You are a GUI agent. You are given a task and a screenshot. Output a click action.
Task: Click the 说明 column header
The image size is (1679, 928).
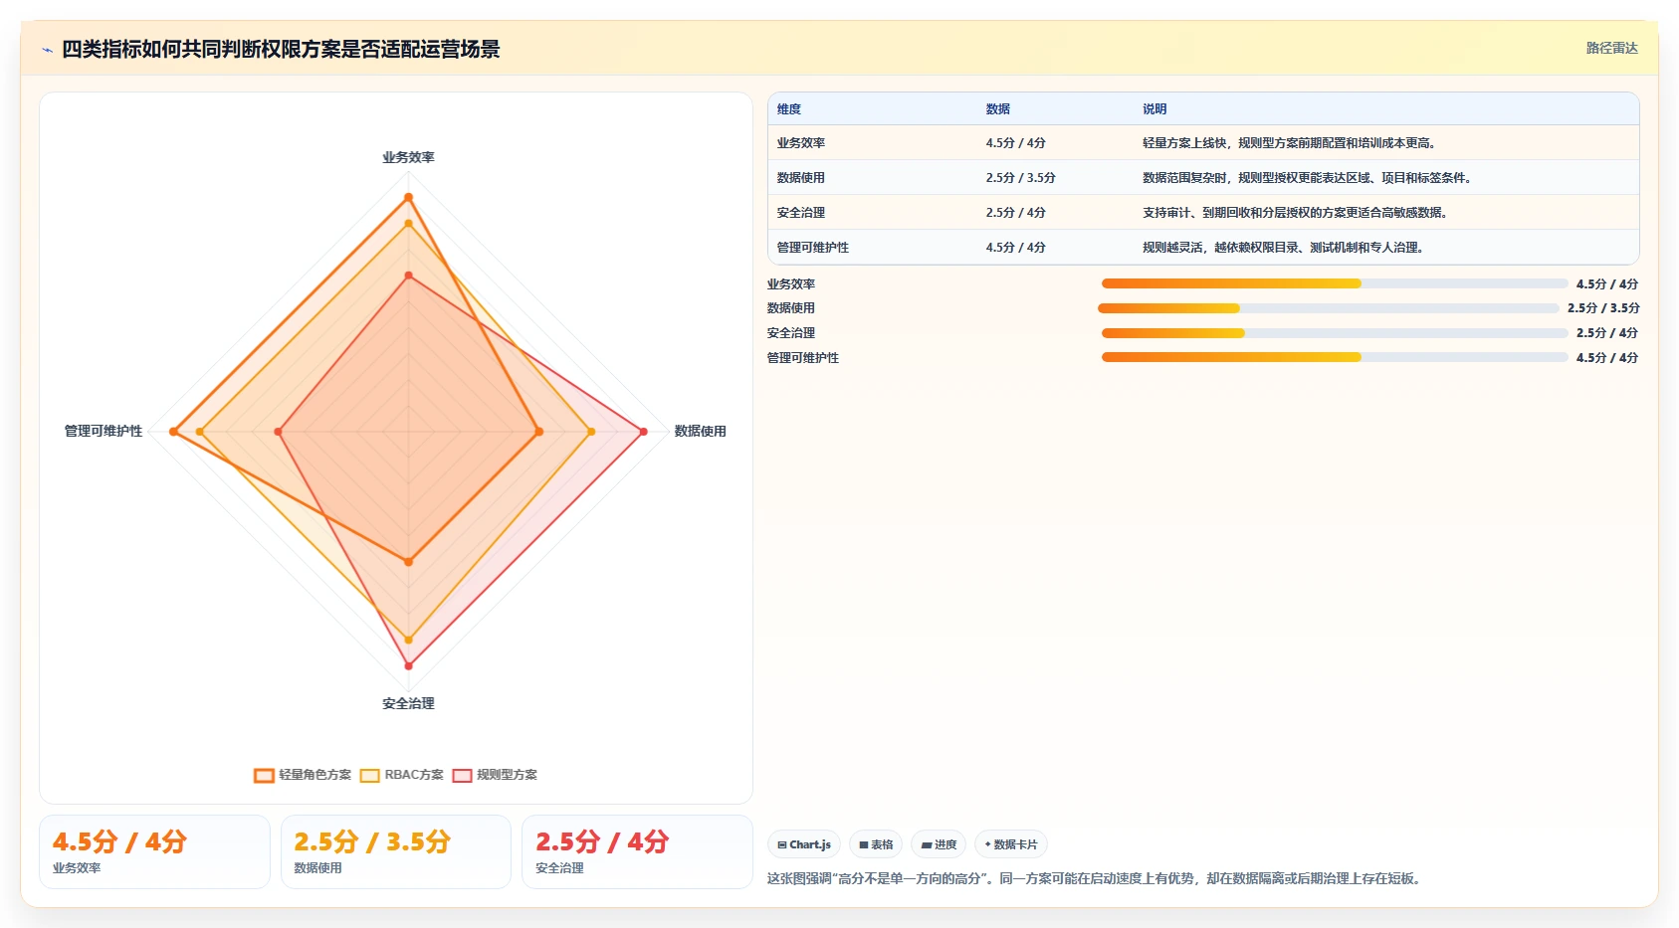coord(1154,109)
